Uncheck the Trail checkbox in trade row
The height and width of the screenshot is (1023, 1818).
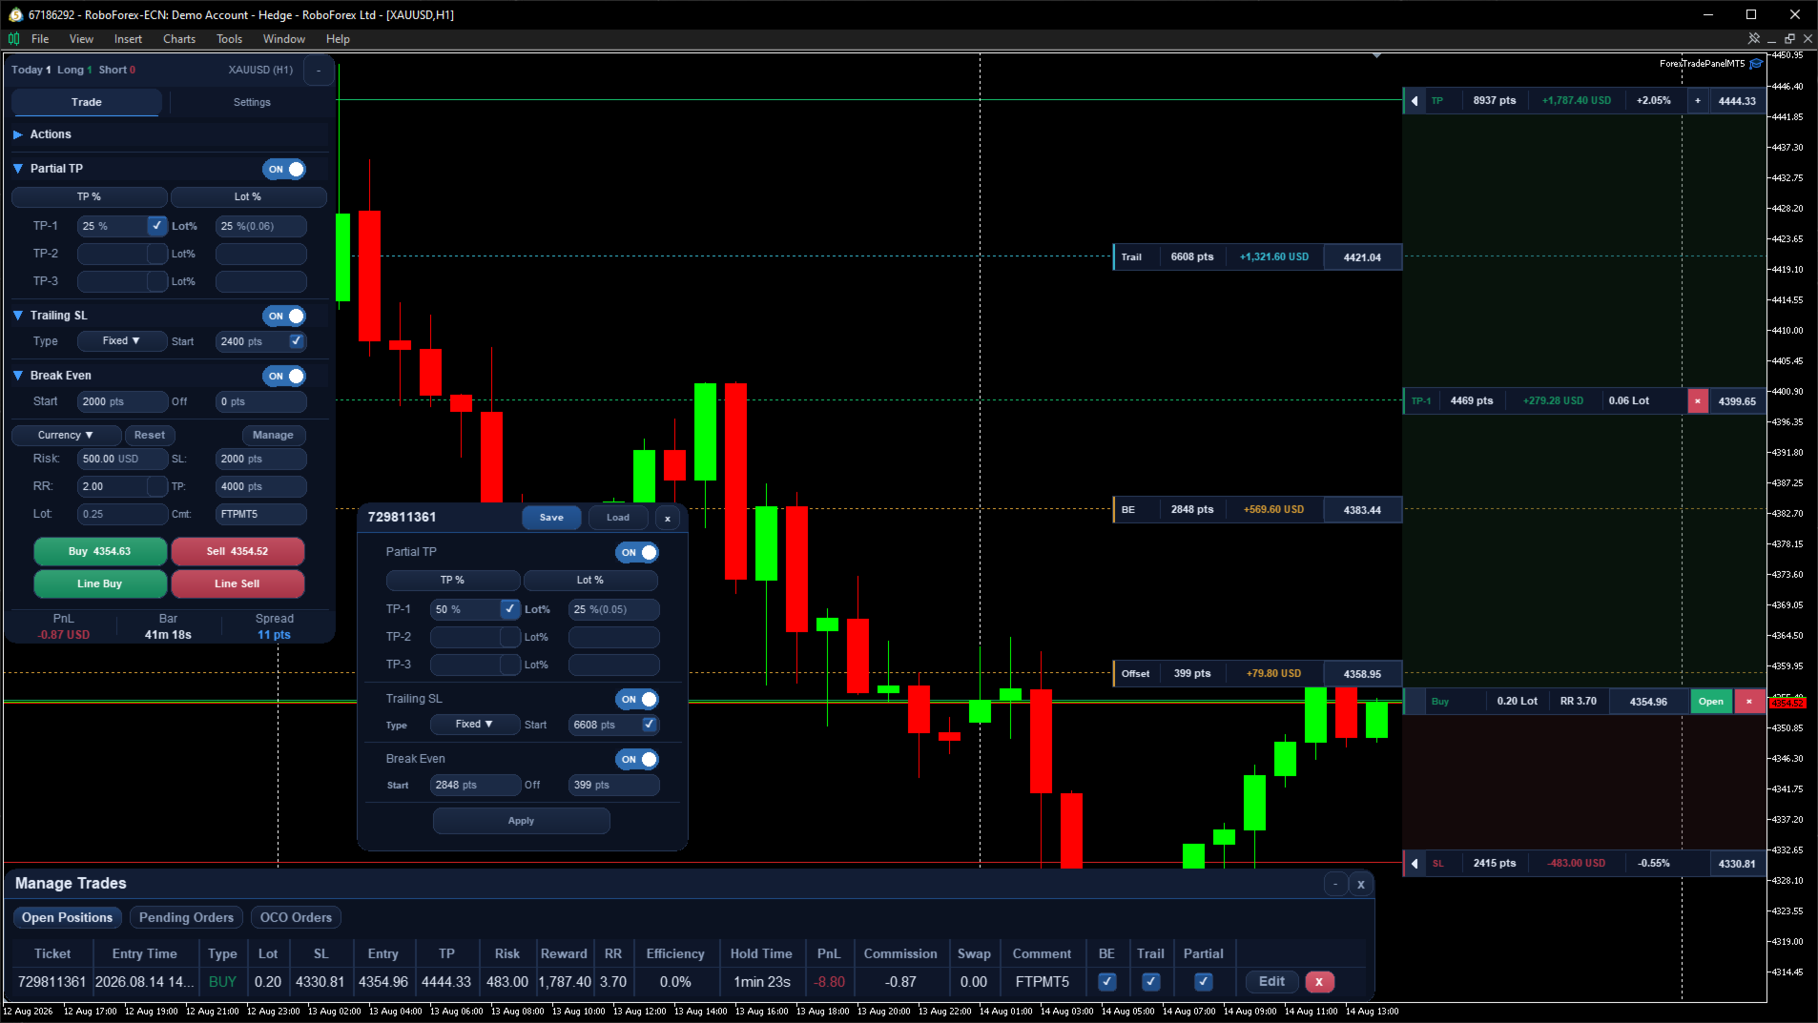click(1151, 982)
